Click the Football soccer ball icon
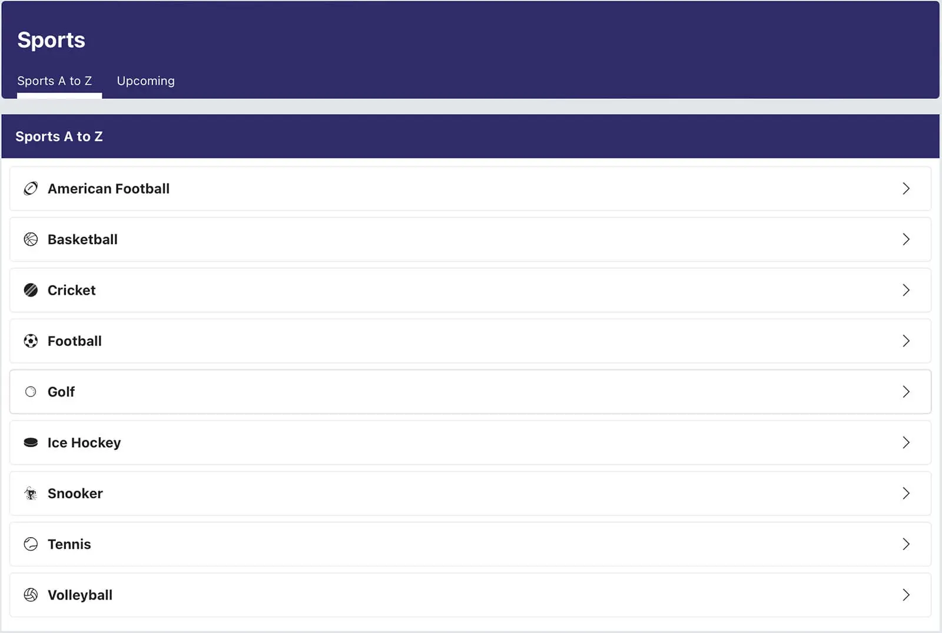The image size is (942, 633). point(31,341)
